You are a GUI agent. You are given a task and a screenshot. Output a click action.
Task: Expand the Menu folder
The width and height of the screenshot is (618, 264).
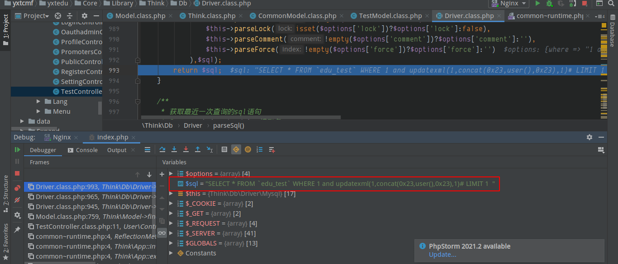38,111
